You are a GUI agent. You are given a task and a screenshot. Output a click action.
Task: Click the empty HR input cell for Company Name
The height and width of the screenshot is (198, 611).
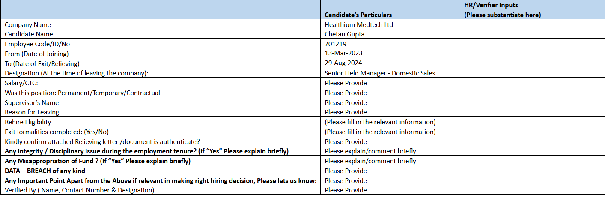tap(533, 25)
